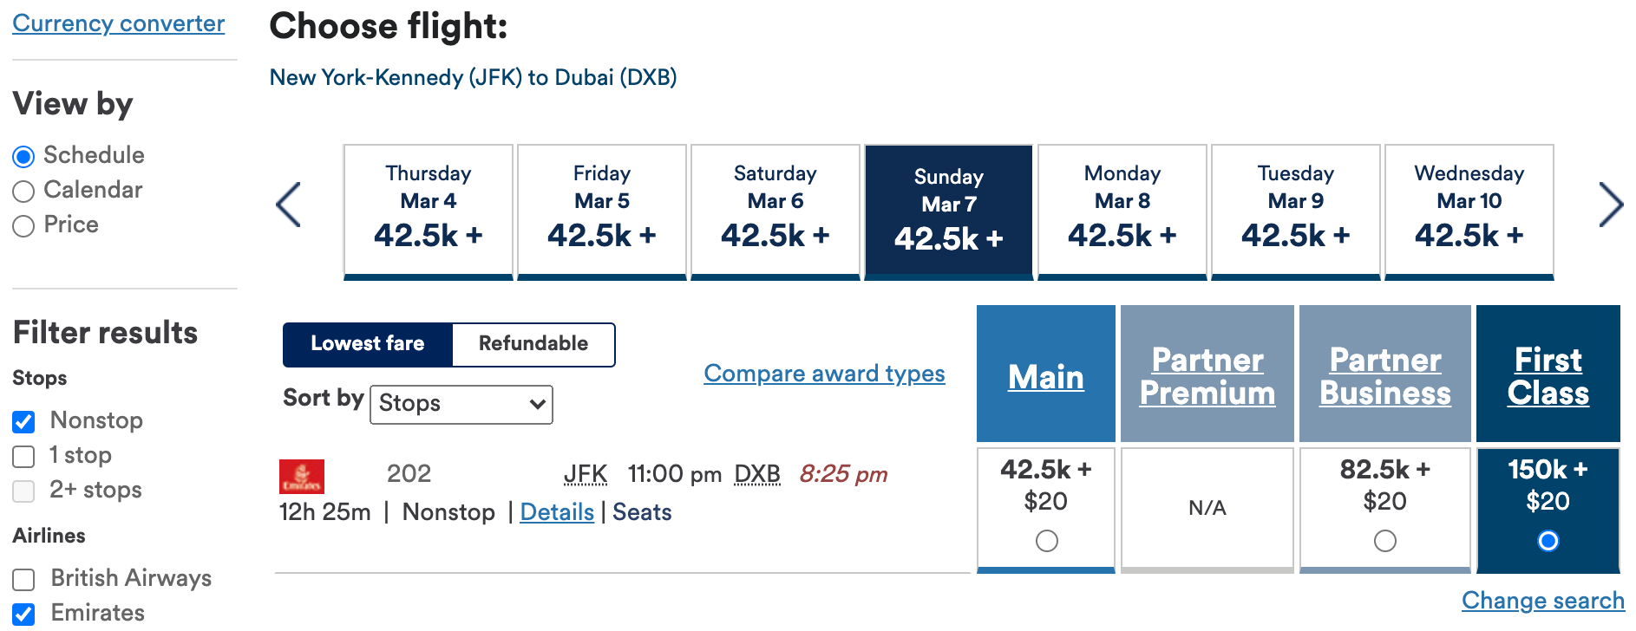Open the First Class column header
Image resolution: width=1636 pixels, height=631 pixels.
(1548, 376)
